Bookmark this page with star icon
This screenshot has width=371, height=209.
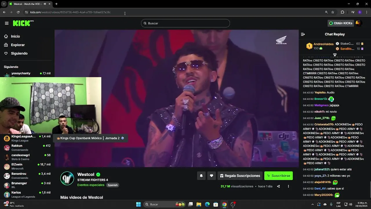[x=333, y=12]
